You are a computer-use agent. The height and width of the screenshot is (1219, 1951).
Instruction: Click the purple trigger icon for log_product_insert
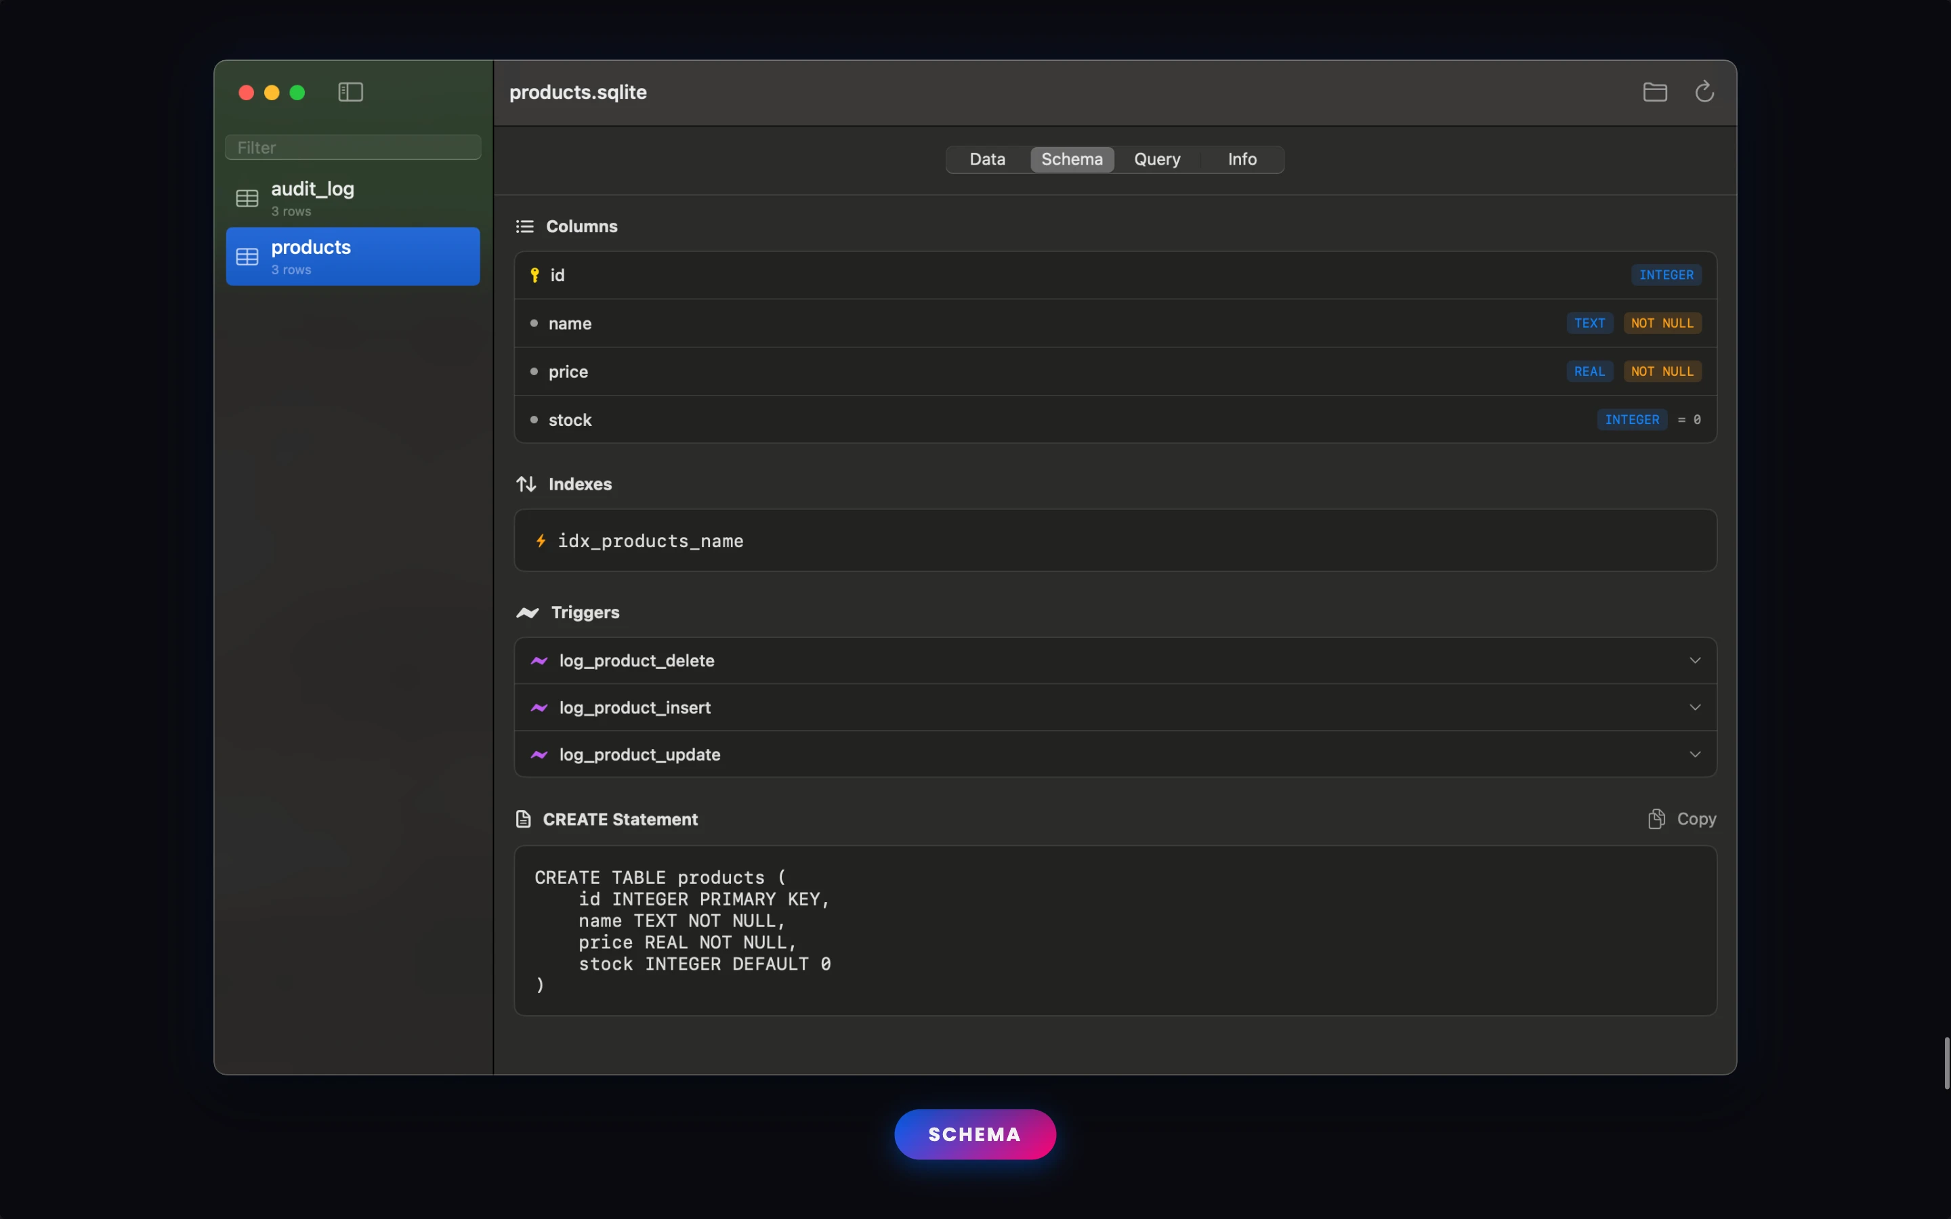click(x=539, y=708)
